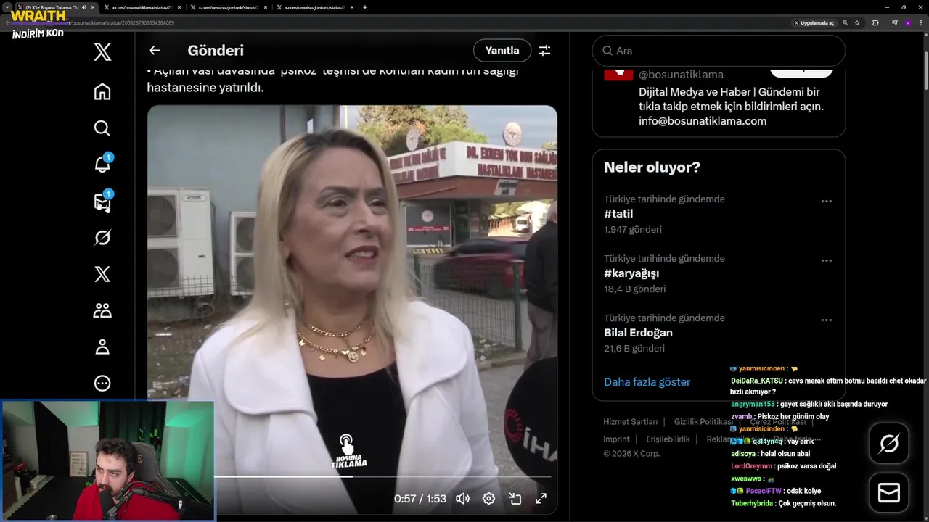Screen dimensions: 929x522
Task: Open more options for #karyağışı trend
Action: 826,260
